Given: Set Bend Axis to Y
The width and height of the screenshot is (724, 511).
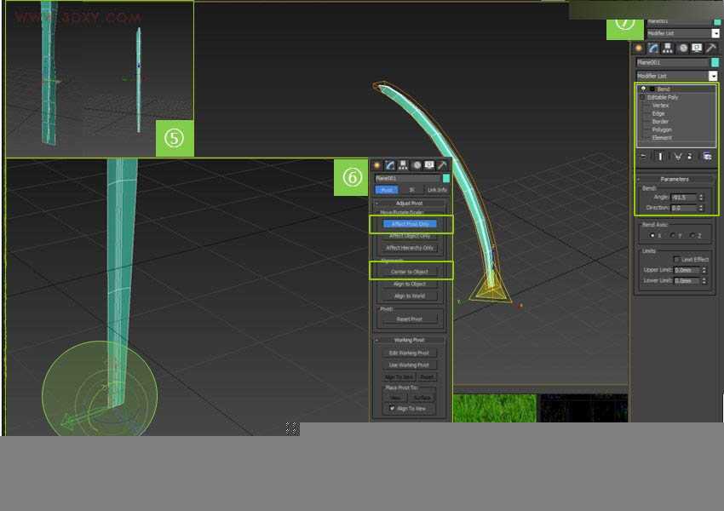Looking at the screenshot, I should pos(672,235).
